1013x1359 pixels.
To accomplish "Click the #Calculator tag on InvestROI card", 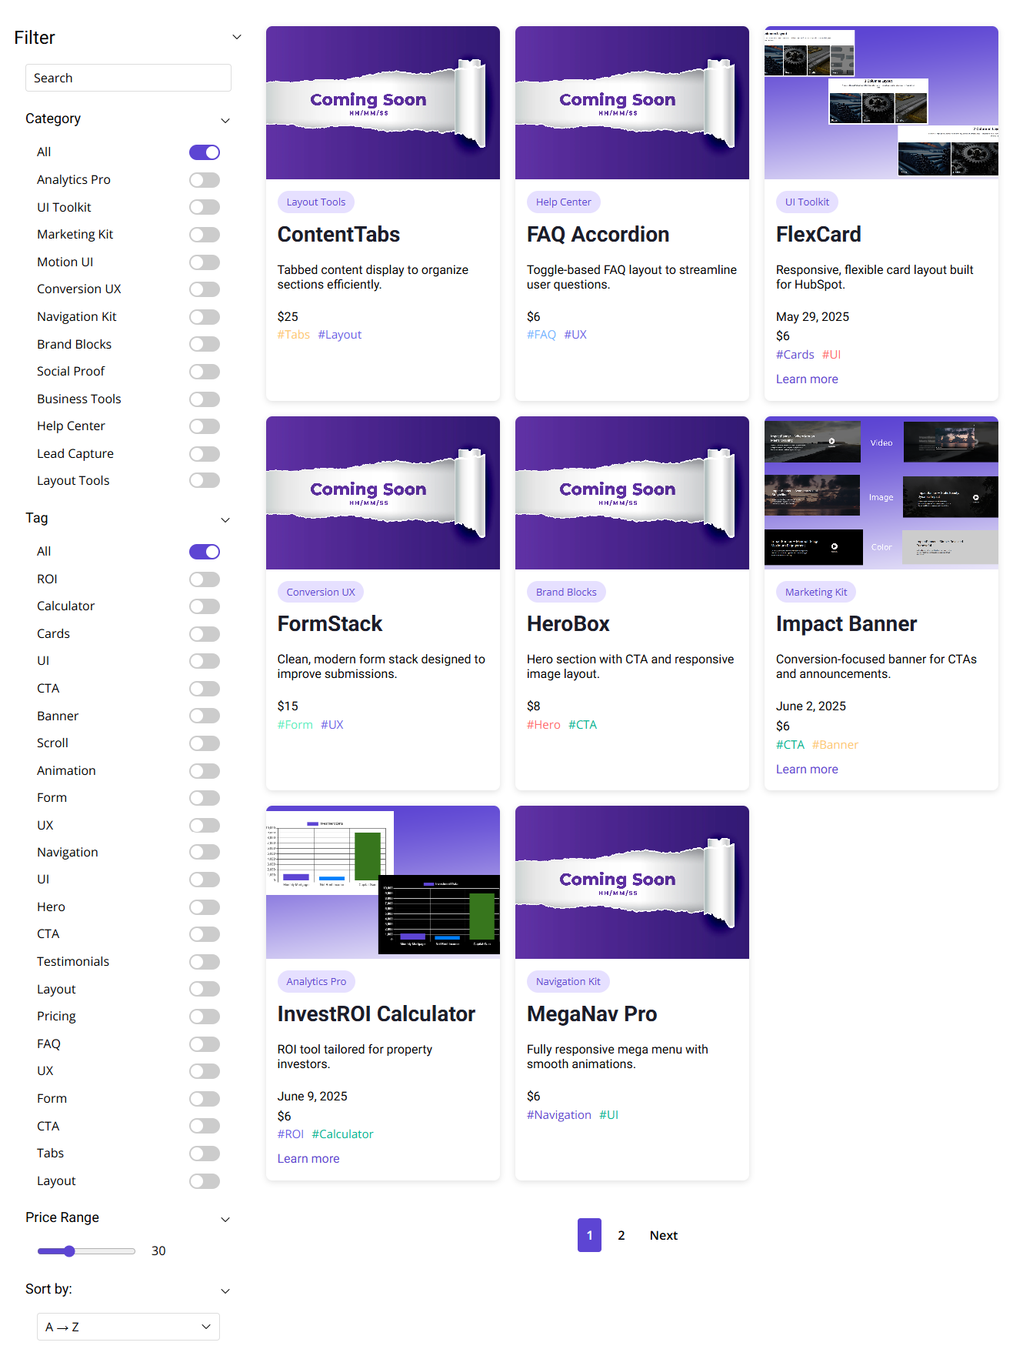I will point(342,1134).
